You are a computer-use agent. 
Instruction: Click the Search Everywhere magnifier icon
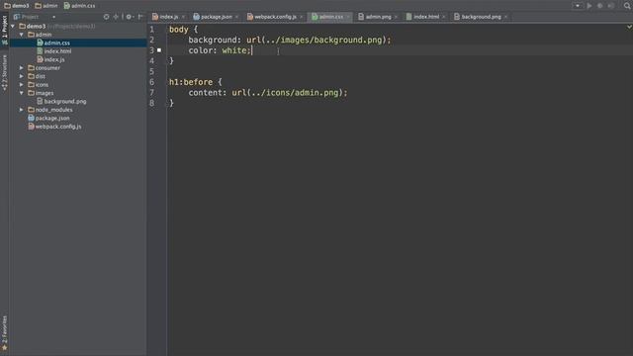[627, 6]
